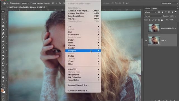This screenshot has width=179, height=101.
Task: Select the Quick Selection tool
Action: 3,22
